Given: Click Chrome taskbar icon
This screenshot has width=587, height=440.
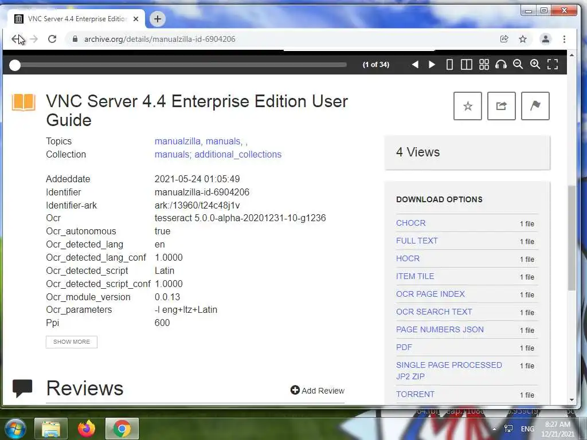Looking at the screenshot, I should click(x=122, y=429).
